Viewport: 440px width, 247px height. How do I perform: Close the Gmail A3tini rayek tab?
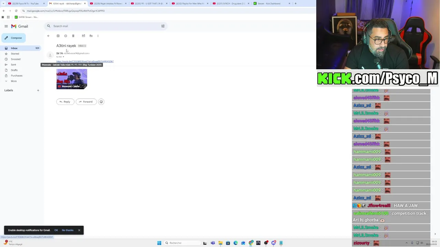[85, 3]
